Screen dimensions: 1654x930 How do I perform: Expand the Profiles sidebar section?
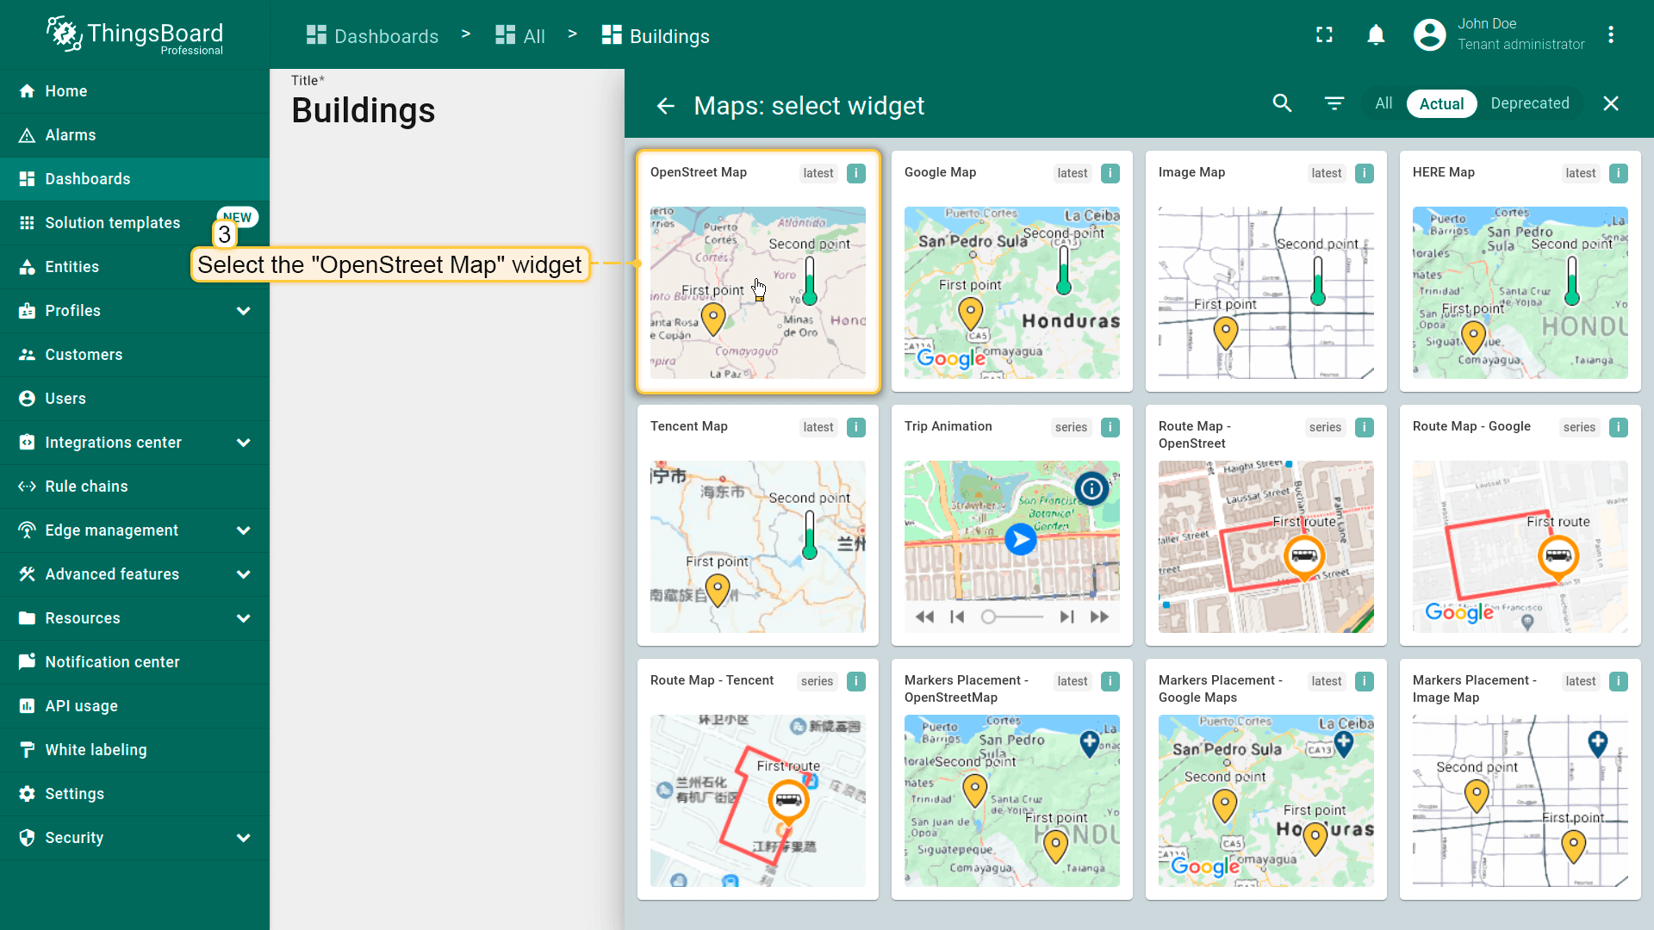(244, 311)
